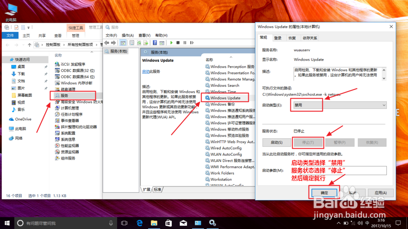Click the input method 中 indicator in tray
This screenshot has width=408, height=229.
(367, 223)
